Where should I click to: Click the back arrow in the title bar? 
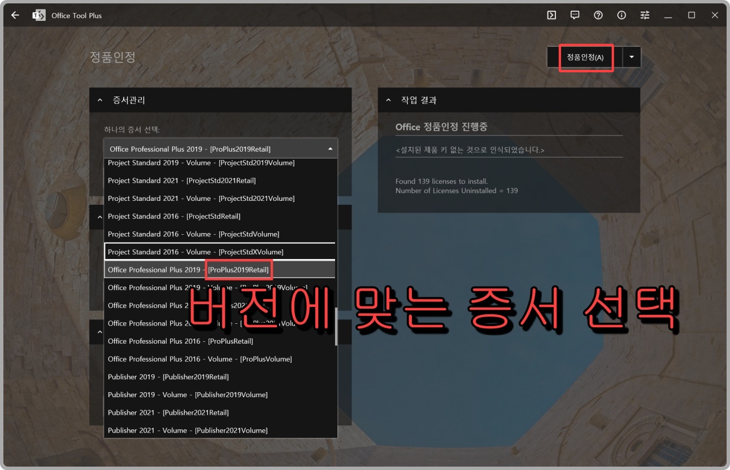(x=14, y=15)
